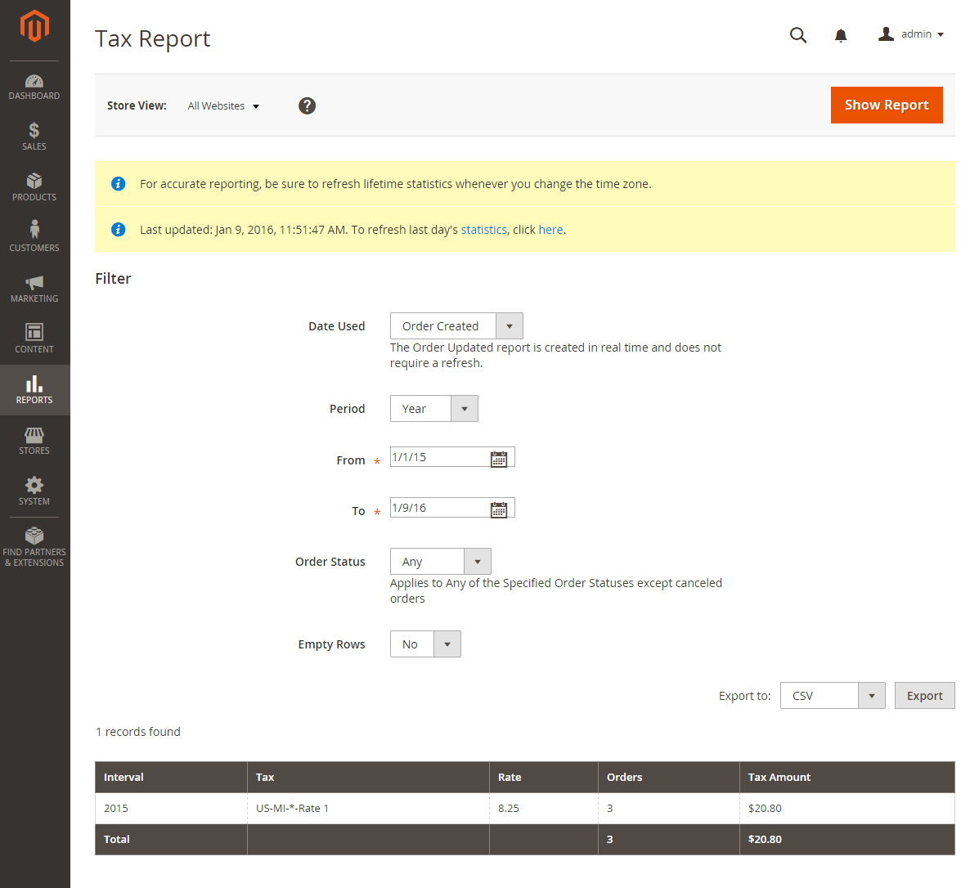Click the store view help question icon
979x888 pixels.
(x=307, y=105)
